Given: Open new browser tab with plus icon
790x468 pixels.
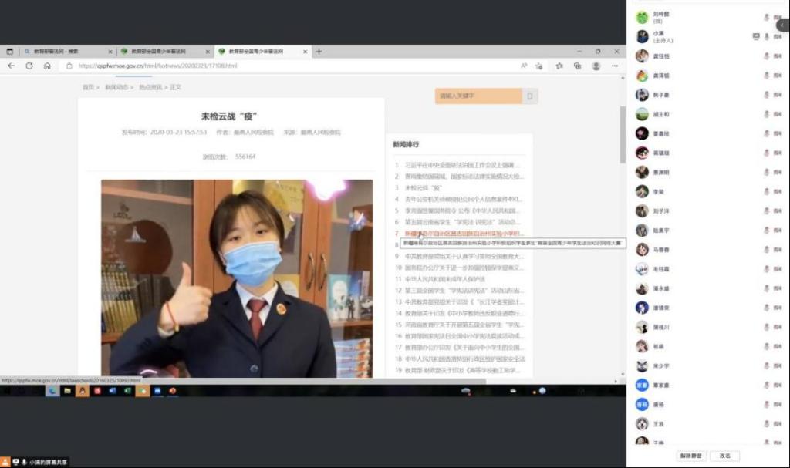Looking at the screenshot, I should click(x=319, y=52).
